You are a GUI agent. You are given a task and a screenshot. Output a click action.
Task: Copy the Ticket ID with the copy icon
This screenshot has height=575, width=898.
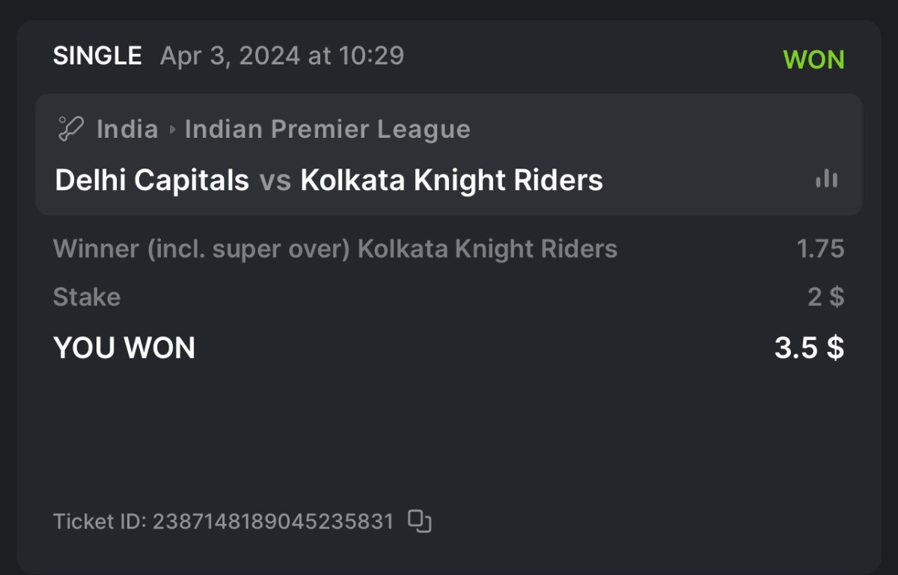pyautogui.click(x=420, y=521)
